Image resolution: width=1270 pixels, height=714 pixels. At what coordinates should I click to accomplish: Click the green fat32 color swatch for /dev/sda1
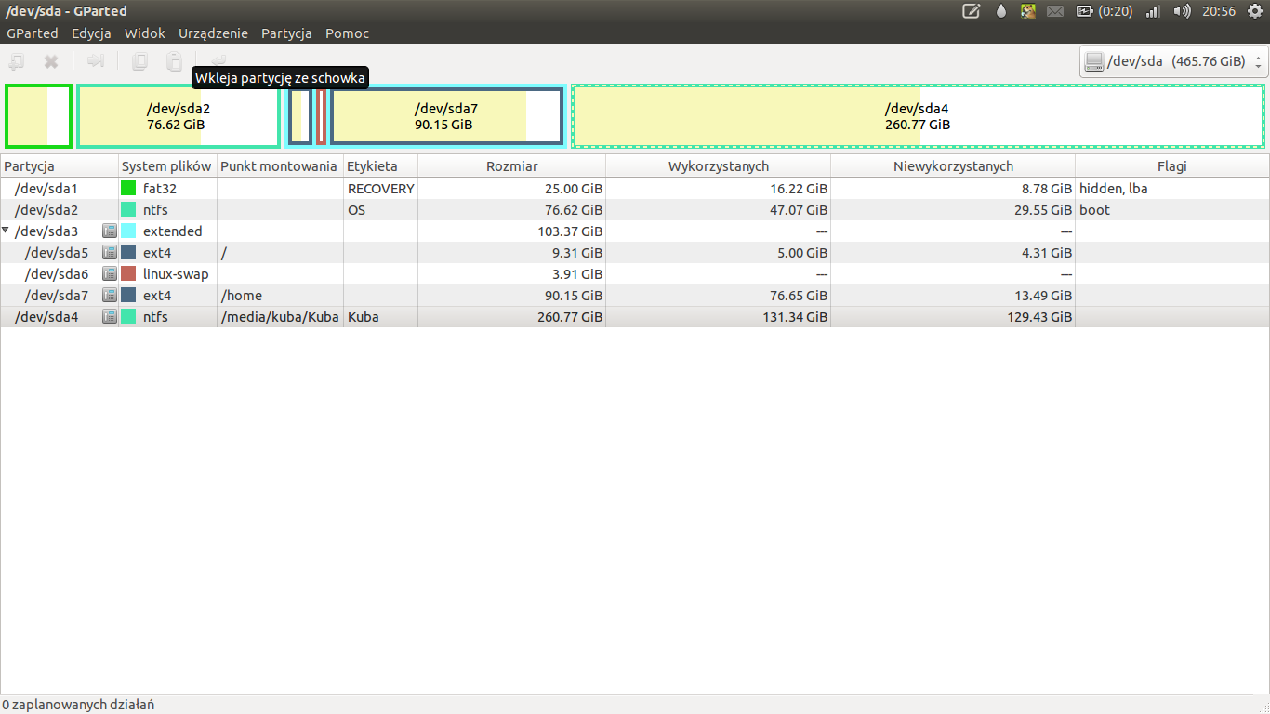[128, 189]
